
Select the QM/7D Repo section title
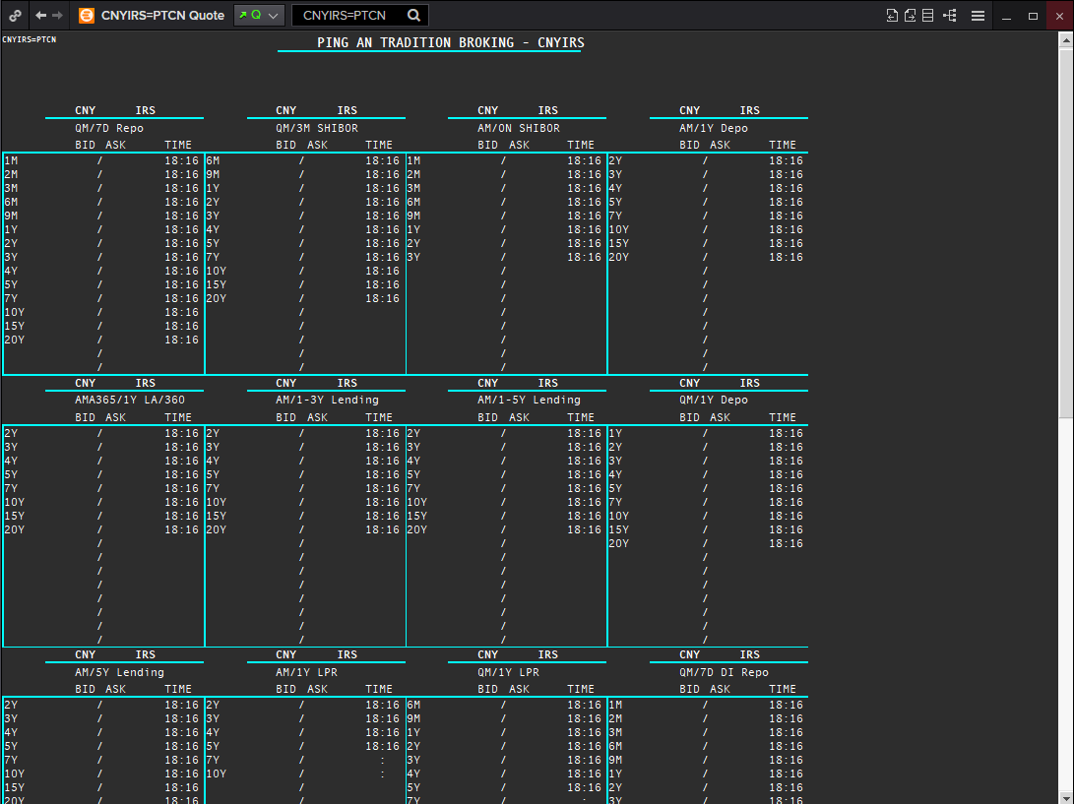pyautogui.click(x=109, y=128)
